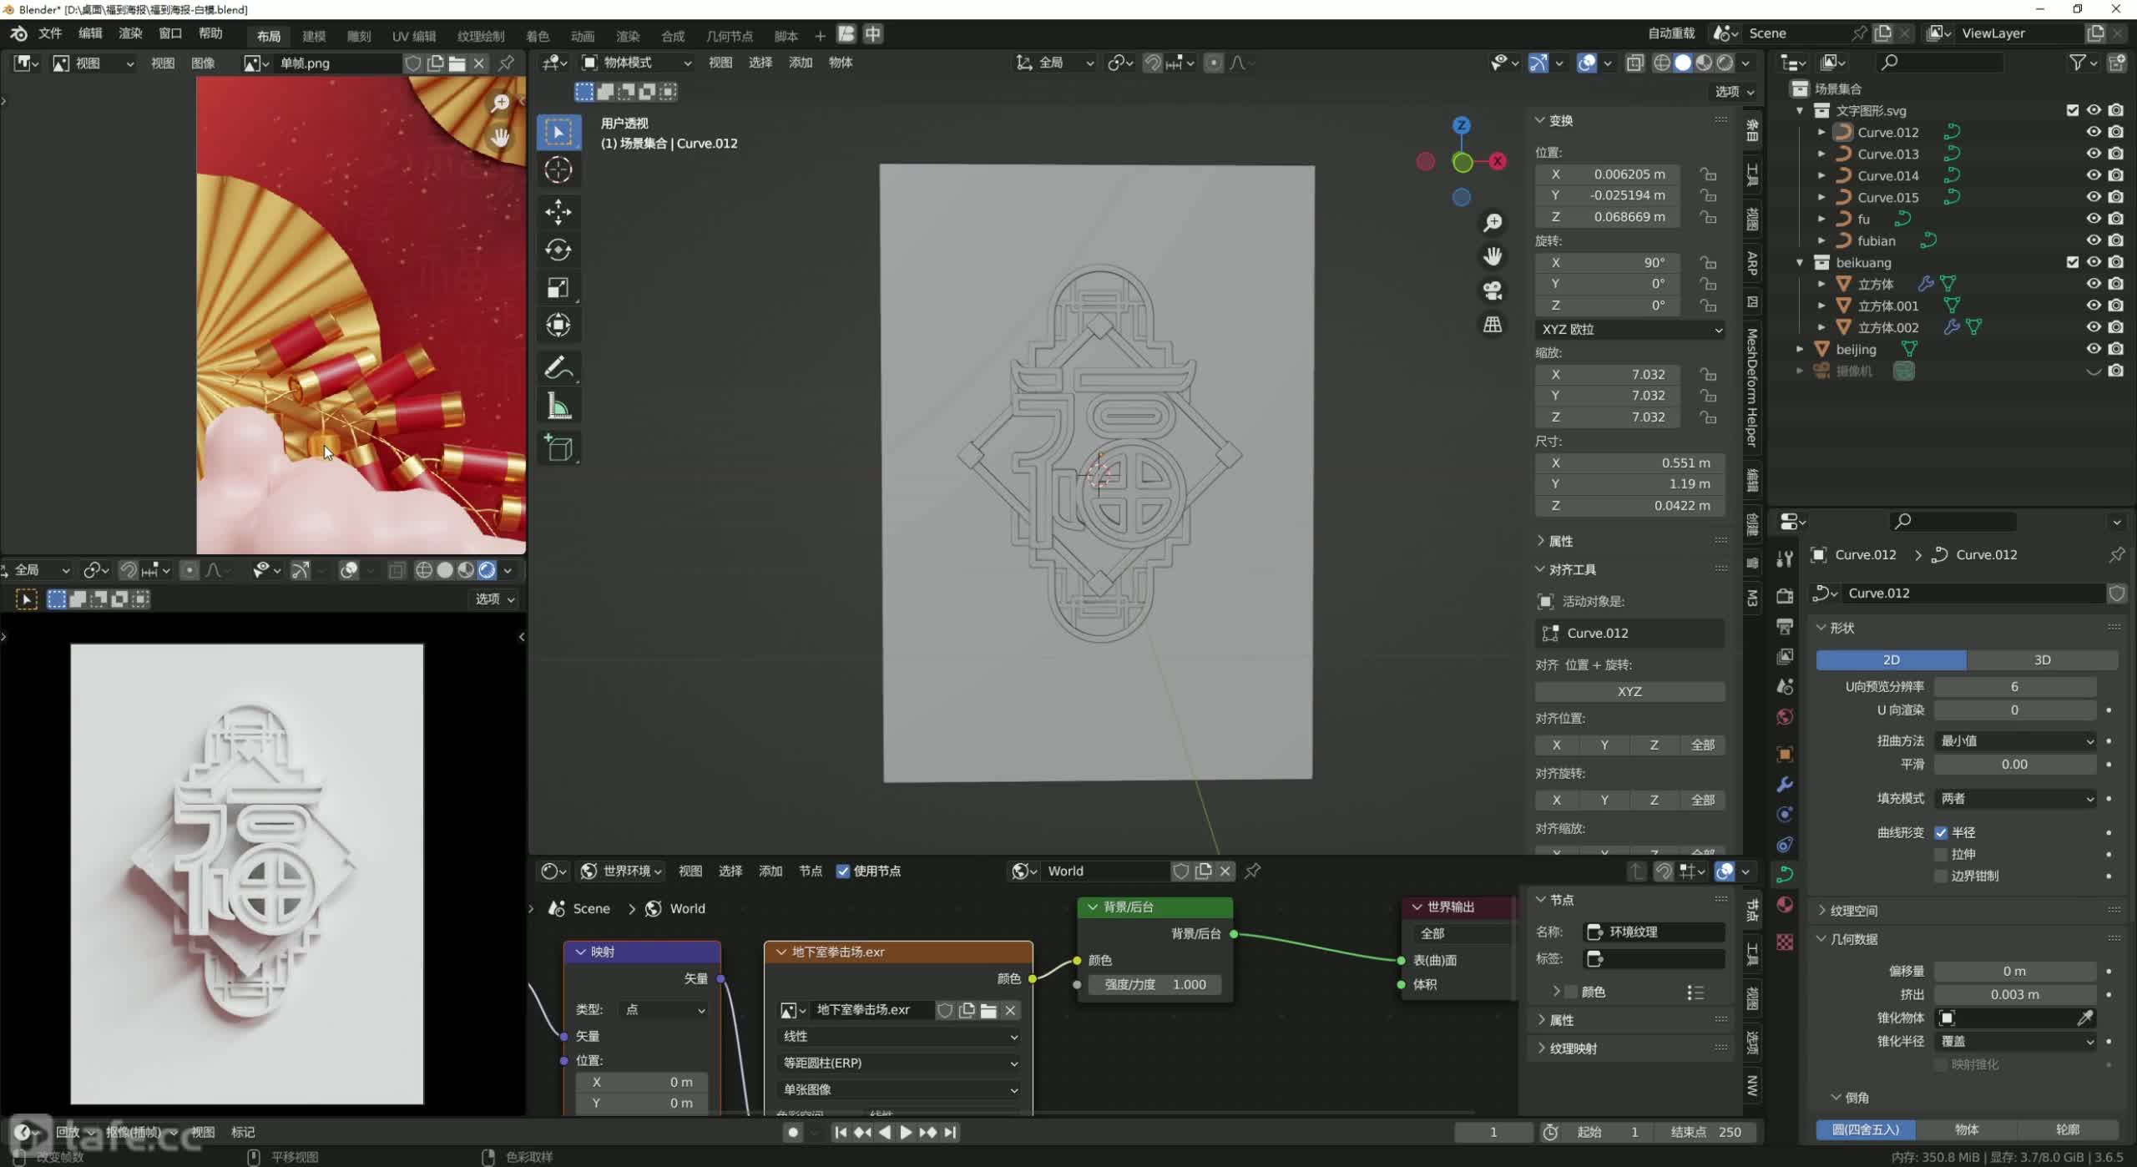Toggle 半径 curve deform checkbox
Image resolution: width=2137 pixels, height=1167 pixels.
1941,832
